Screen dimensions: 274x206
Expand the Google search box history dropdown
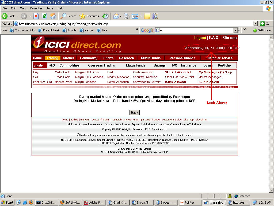pyautogui.click(x=235, y=30)
